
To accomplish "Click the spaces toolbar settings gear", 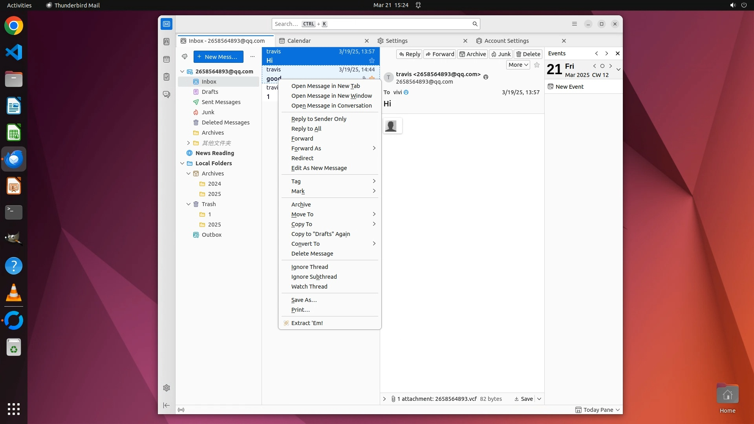I will tap(167, 388).
